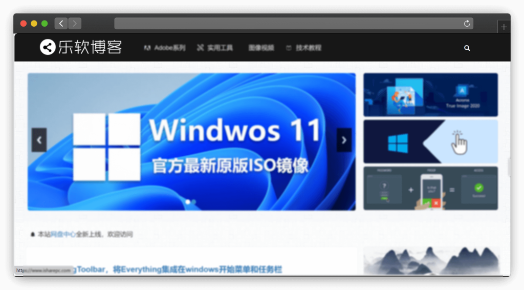
Task: Open the phone verification thumbnail
Action: [430, 189]
